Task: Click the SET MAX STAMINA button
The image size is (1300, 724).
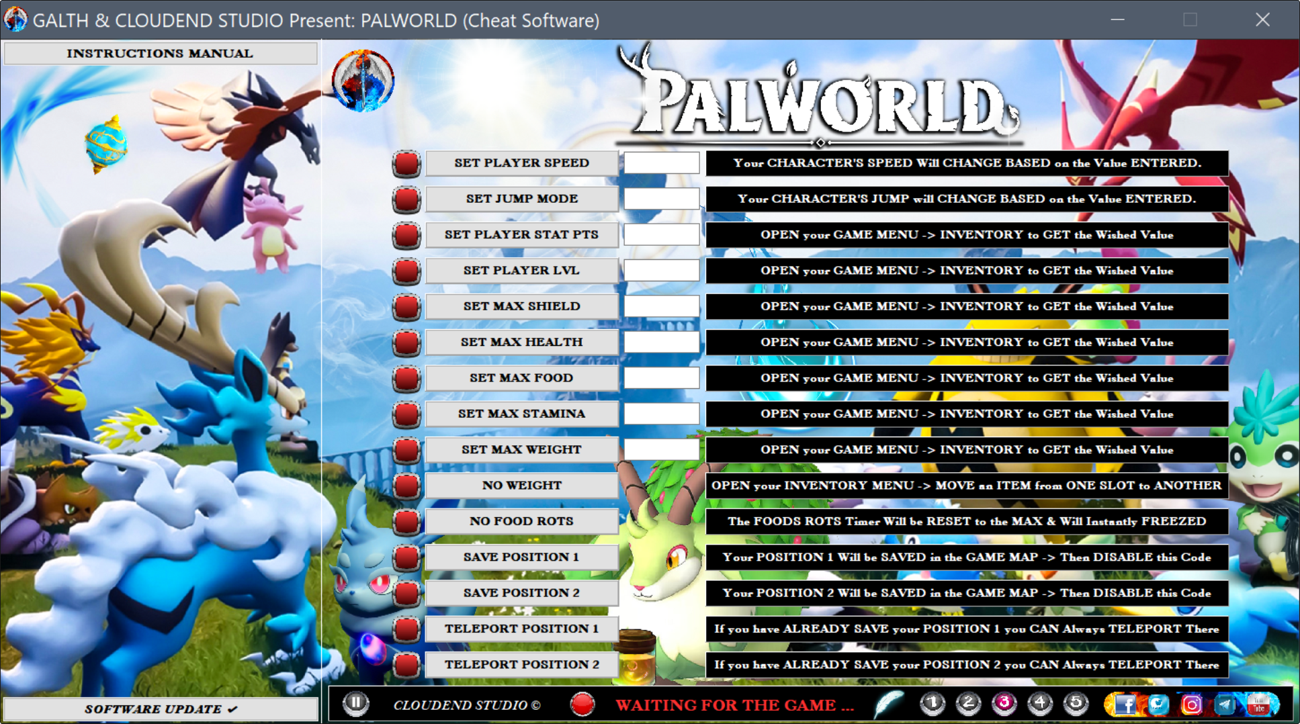Action: pos(521,414)
